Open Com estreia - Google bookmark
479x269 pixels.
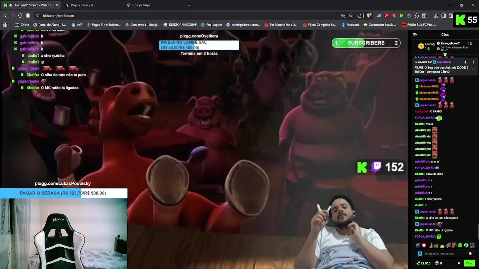[141, 25]
